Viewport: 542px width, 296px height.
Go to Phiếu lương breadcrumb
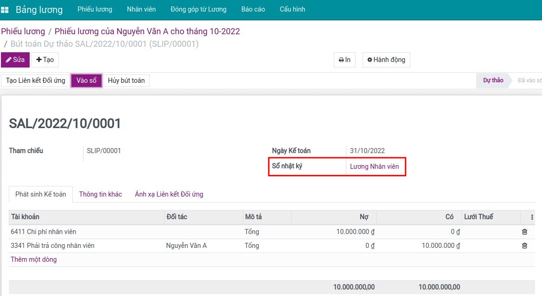(x=23, y=31)
